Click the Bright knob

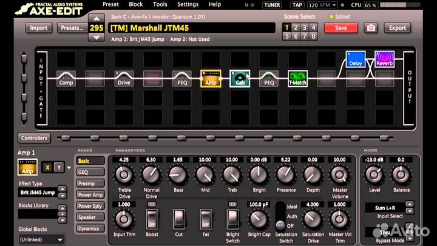tap(259, 174)
